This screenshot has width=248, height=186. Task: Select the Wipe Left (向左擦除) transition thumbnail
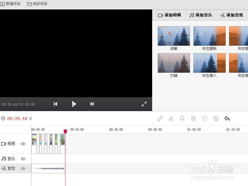tap(210, 36)
